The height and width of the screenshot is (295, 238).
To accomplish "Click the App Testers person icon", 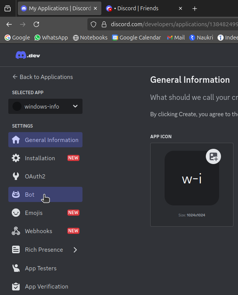I will [x=16, y=268].
